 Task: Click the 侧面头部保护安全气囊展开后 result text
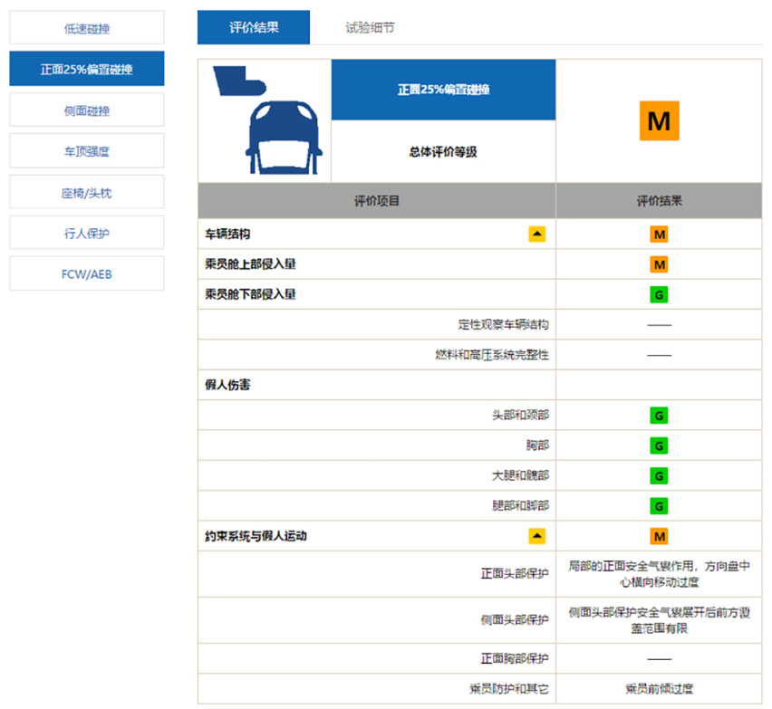(x=660, y=620)
